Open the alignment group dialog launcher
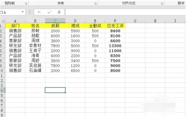The image size is (186, 117). pyautogui.click(x=162, y=4)
